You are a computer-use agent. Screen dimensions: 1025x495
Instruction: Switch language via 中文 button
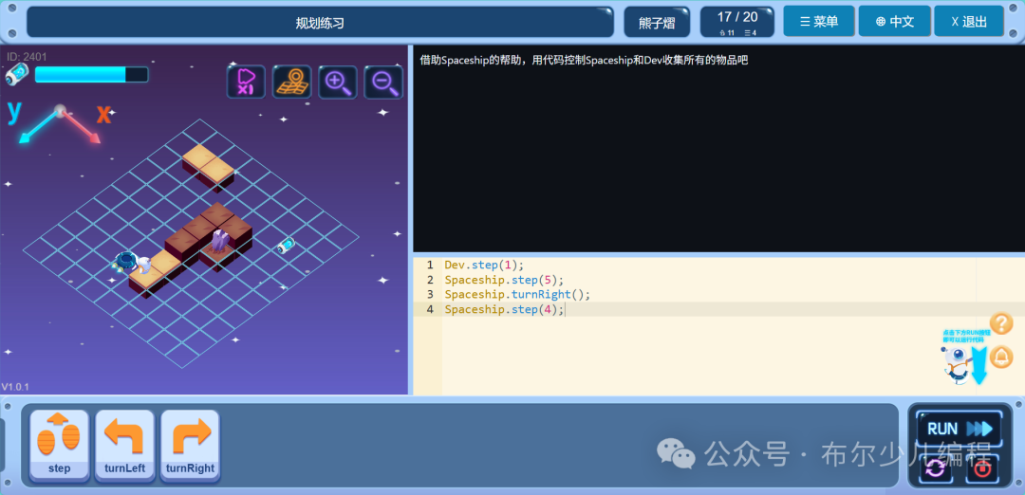(895, 22)
